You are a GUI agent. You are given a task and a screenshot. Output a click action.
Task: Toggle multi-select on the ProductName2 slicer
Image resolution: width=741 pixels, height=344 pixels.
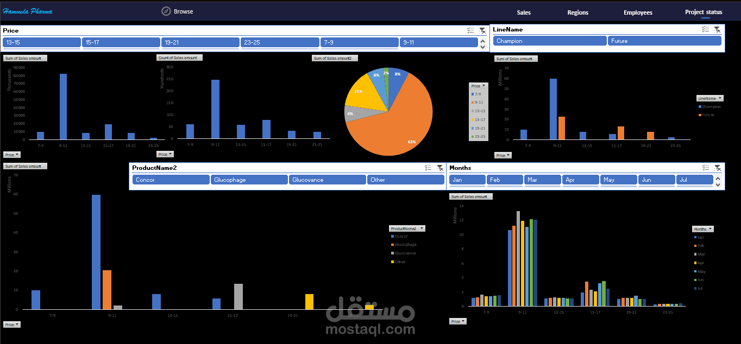click(428, 168)
